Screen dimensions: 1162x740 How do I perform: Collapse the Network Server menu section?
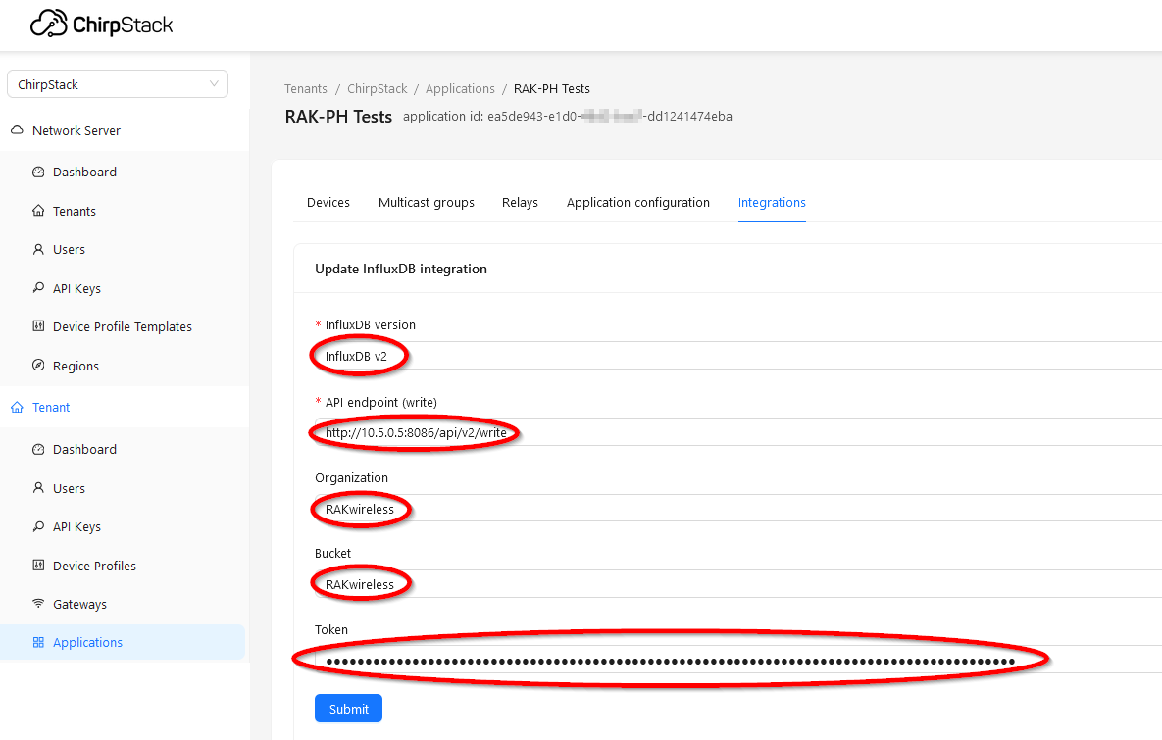76,131
